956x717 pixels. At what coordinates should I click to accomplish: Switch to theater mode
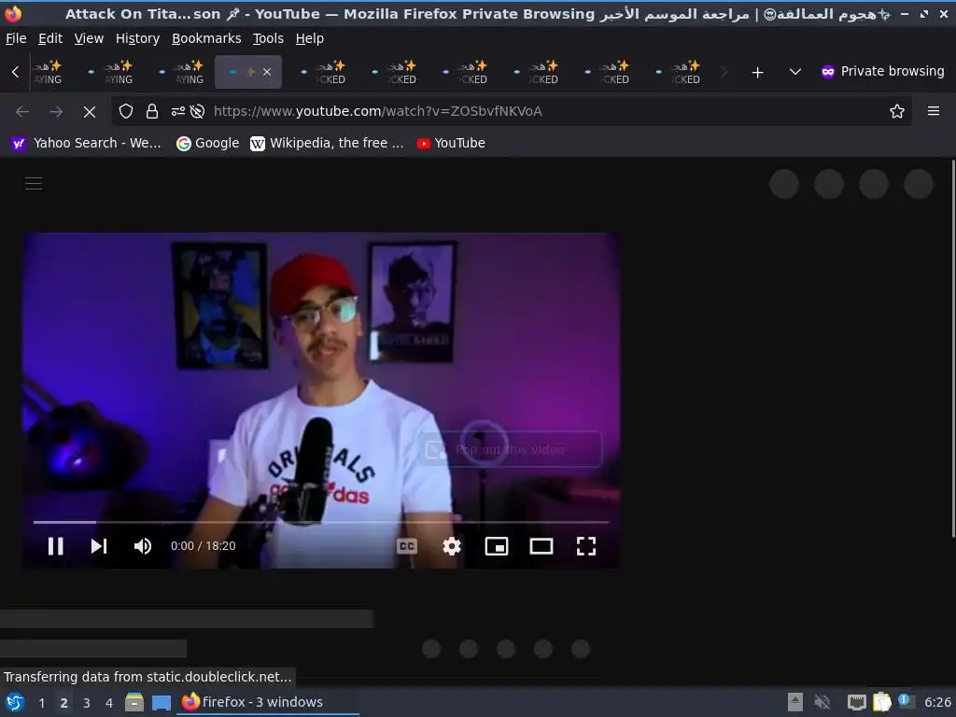(541, 546)
